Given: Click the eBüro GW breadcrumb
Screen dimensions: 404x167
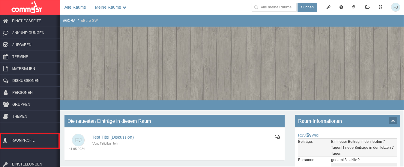Looking at the screenshot, I should (x=89, y=21).
